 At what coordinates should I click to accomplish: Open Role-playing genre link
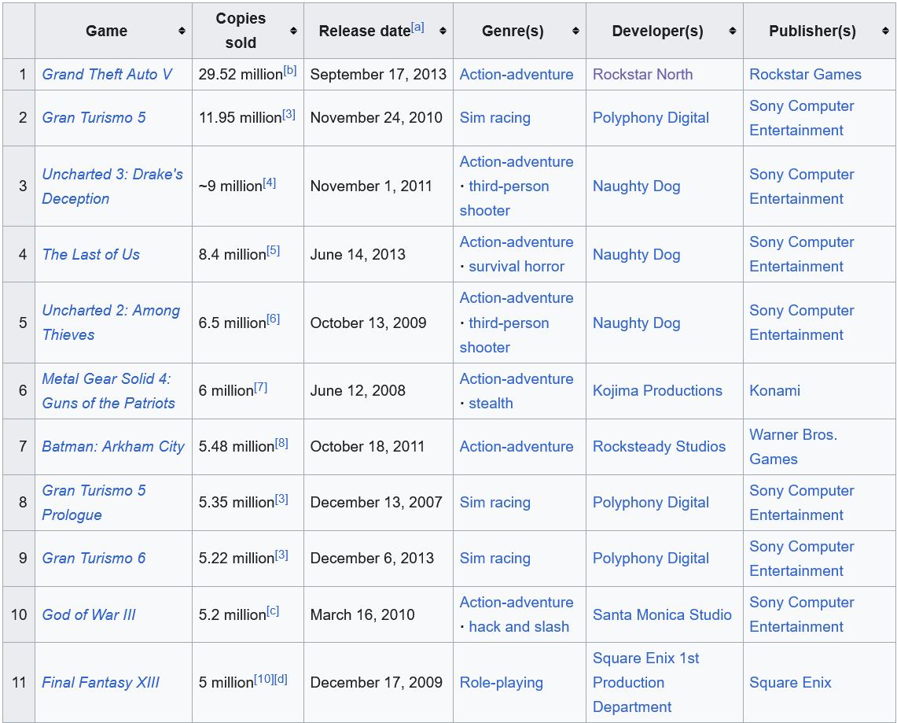point(502,682)
